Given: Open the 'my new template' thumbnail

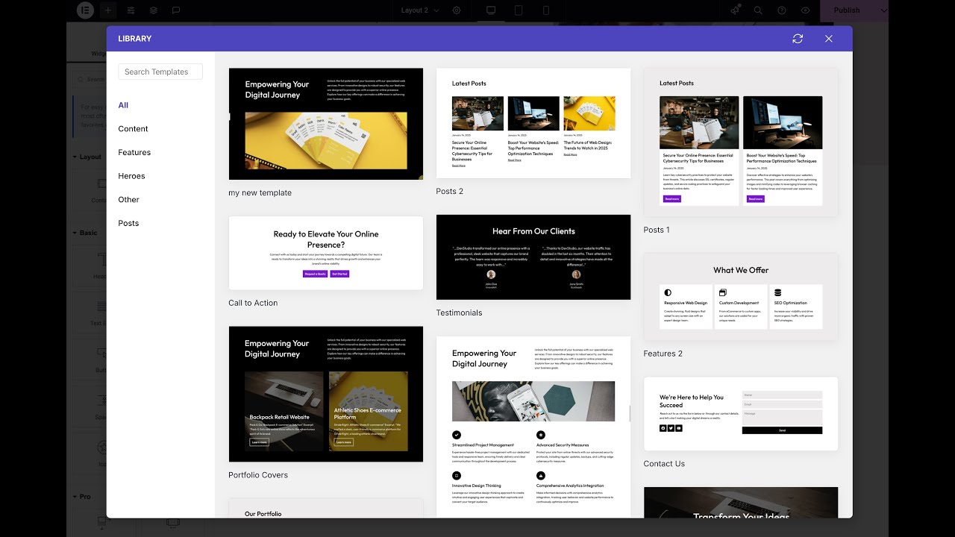Looking at the screenshot, I should 326,124.
